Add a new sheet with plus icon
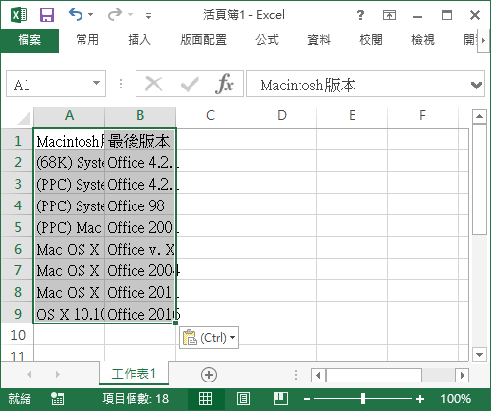The width and height of the screenshot is (491, 411). 209,375
